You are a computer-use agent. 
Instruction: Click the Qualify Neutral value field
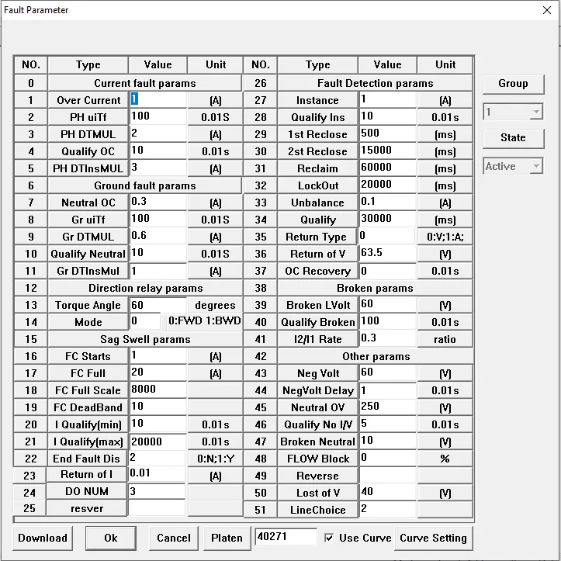(x=158, y=253)
